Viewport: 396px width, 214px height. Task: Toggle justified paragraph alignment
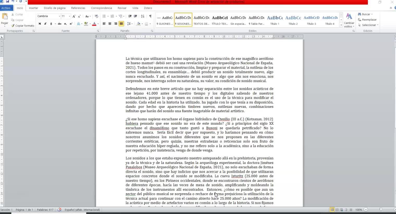pos(121,24)
